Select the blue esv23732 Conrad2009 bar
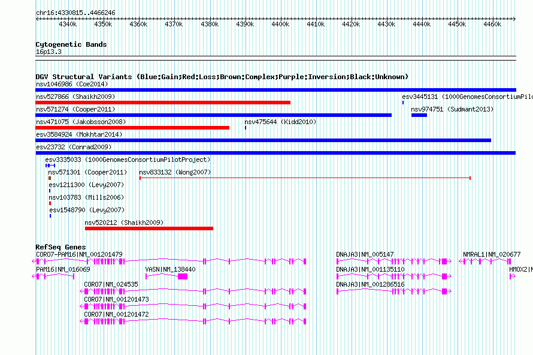Viewport: 533px width, 355px height. (x=275, y=153)
